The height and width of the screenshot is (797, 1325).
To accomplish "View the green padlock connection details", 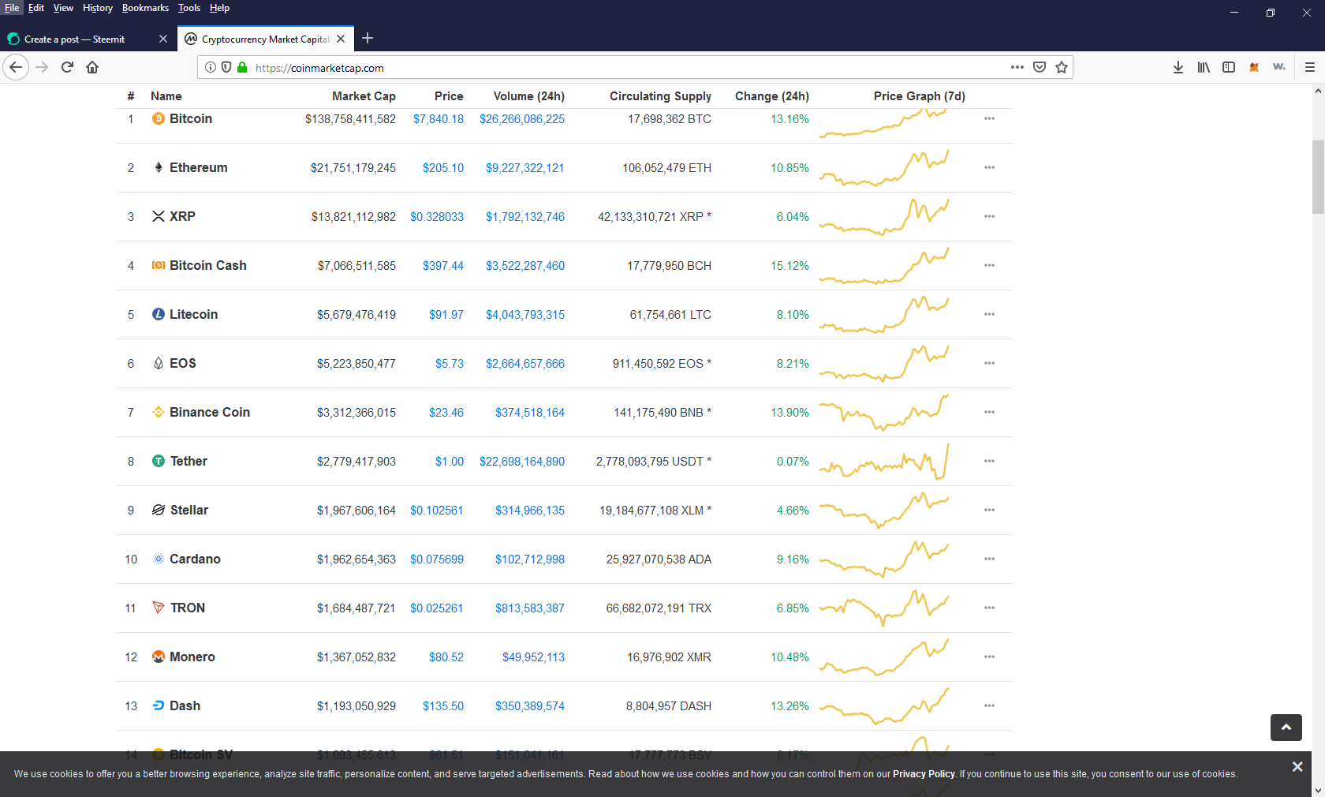I will 242,67.
